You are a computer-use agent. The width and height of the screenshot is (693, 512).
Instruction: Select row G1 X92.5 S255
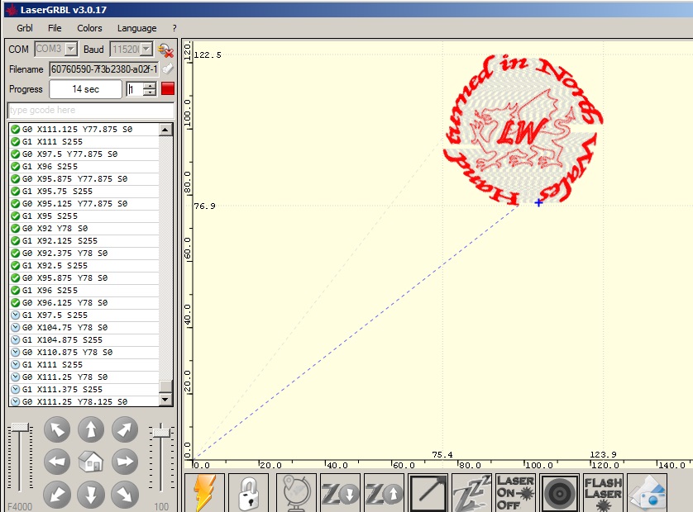[x=84, y=265]
